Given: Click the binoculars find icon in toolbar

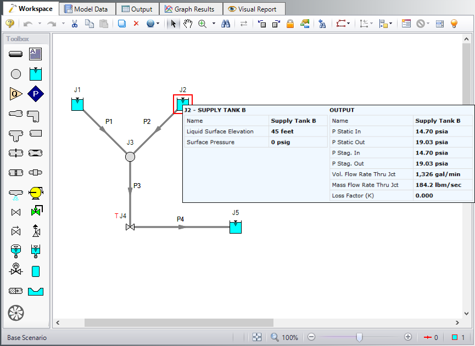Looking at the screenshot, I should [226, 24].
